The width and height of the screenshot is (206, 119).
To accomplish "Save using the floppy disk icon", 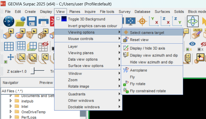I will pos(32,21).
